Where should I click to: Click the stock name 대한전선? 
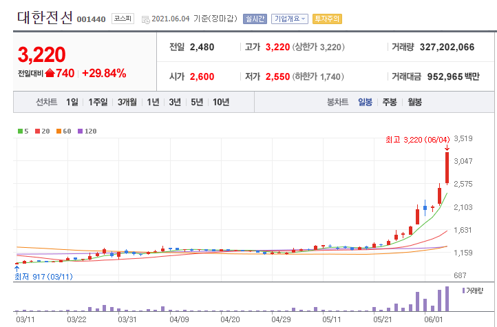coord(45,18)
